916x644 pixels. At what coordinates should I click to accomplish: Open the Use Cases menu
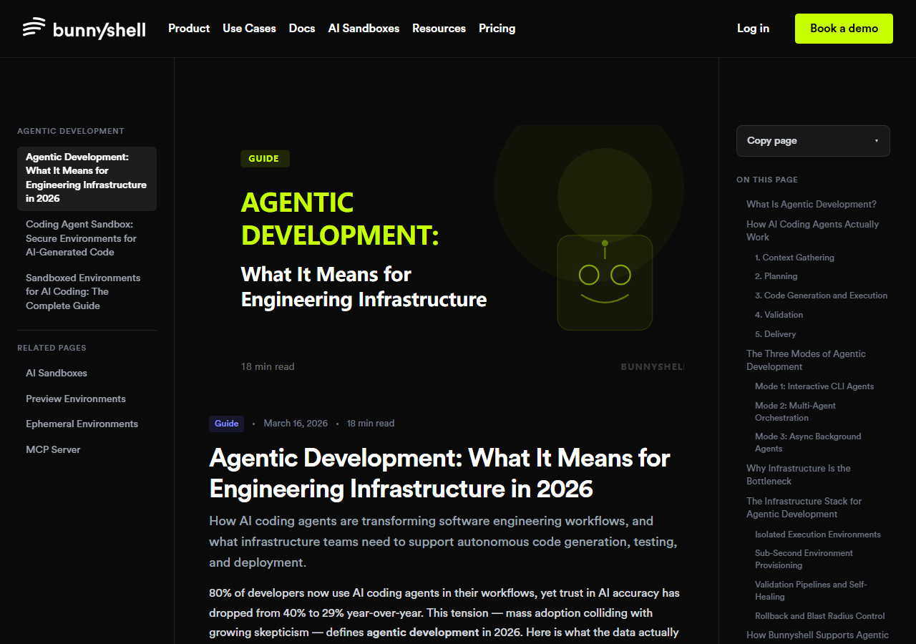click(x=249, y=29)
